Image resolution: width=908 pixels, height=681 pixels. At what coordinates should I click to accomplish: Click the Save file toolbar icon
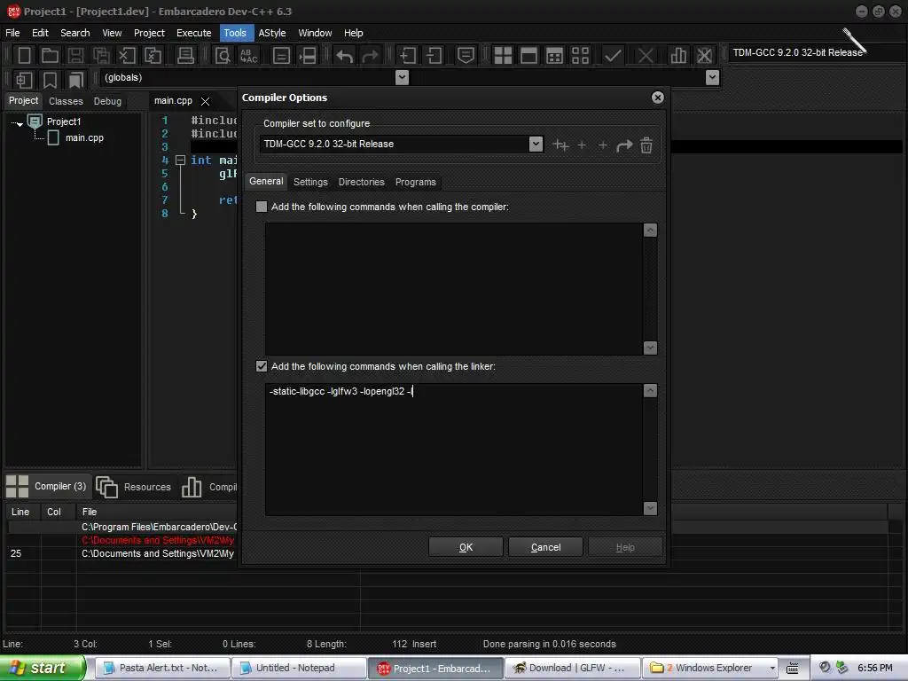click(75, 56)
